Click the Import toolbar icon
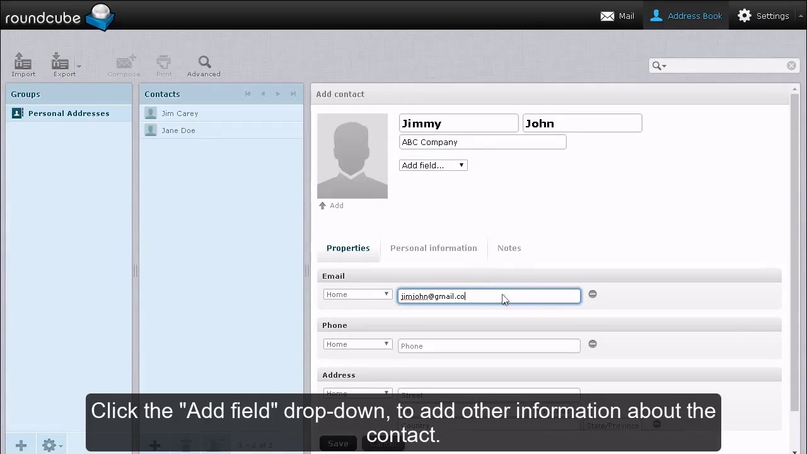Image resolution: width=807 pixels, height=454 pixels. point(23,65)
